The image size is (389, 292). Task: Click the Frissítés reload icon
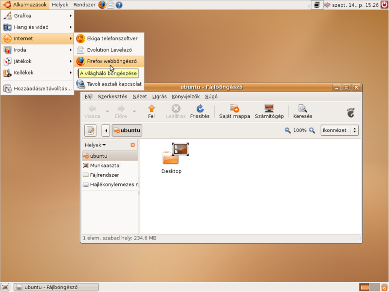tap(200, 109)
